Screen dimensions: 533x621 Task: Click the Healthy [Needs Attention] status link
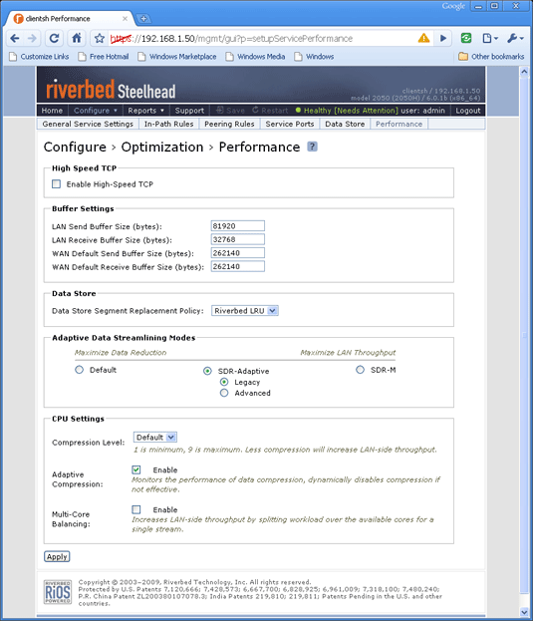click(x=347, y=111)
